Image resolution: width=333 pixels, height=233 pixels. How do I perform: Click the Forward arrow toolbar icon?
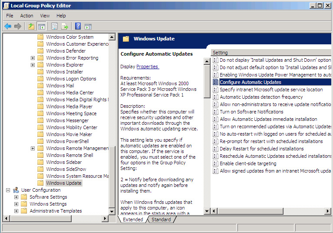(18, 27)
